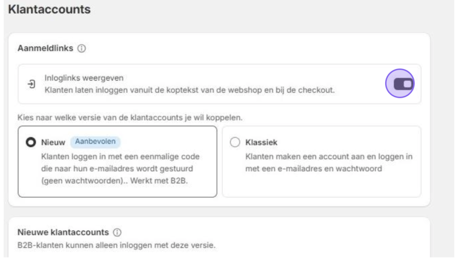Click the Nieuw option label
458x258 pixels.
(x=53, y=143)
